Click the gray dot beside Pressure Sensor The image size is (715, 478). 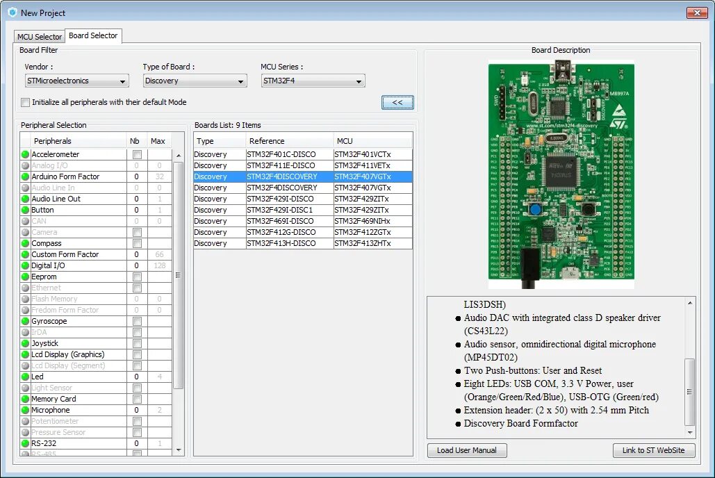pos(26,432)
